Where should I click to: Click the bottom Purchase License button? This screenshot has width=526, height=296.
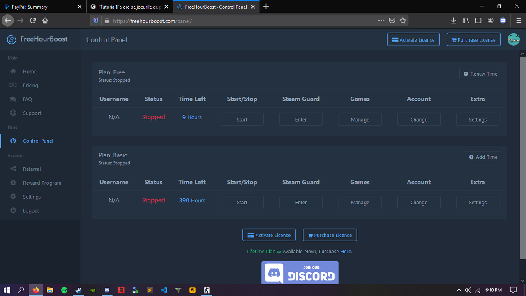click(330, 235)
